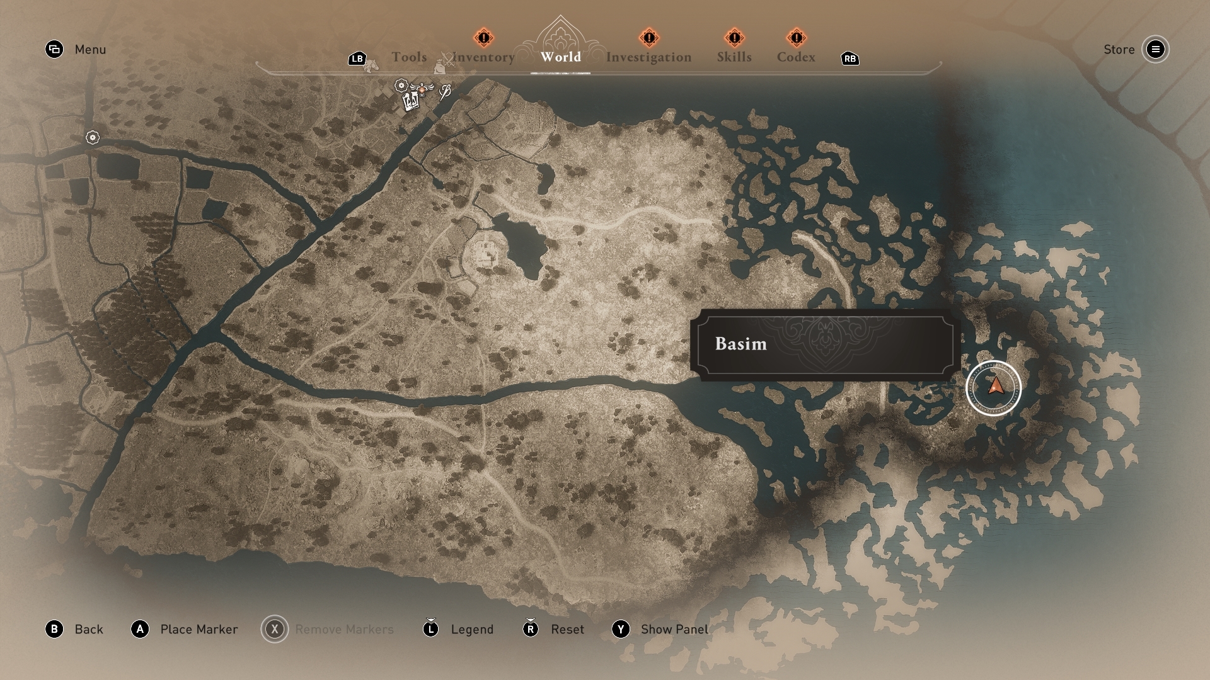1210x680 pixels.
Task: Open the Tools tab in menu bar
Action: (409, 57)
